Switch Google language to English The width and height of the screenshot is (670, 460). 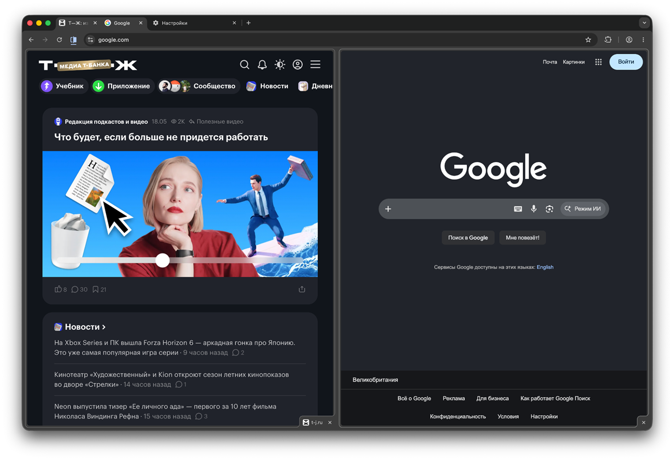click(x=545, y=267)
